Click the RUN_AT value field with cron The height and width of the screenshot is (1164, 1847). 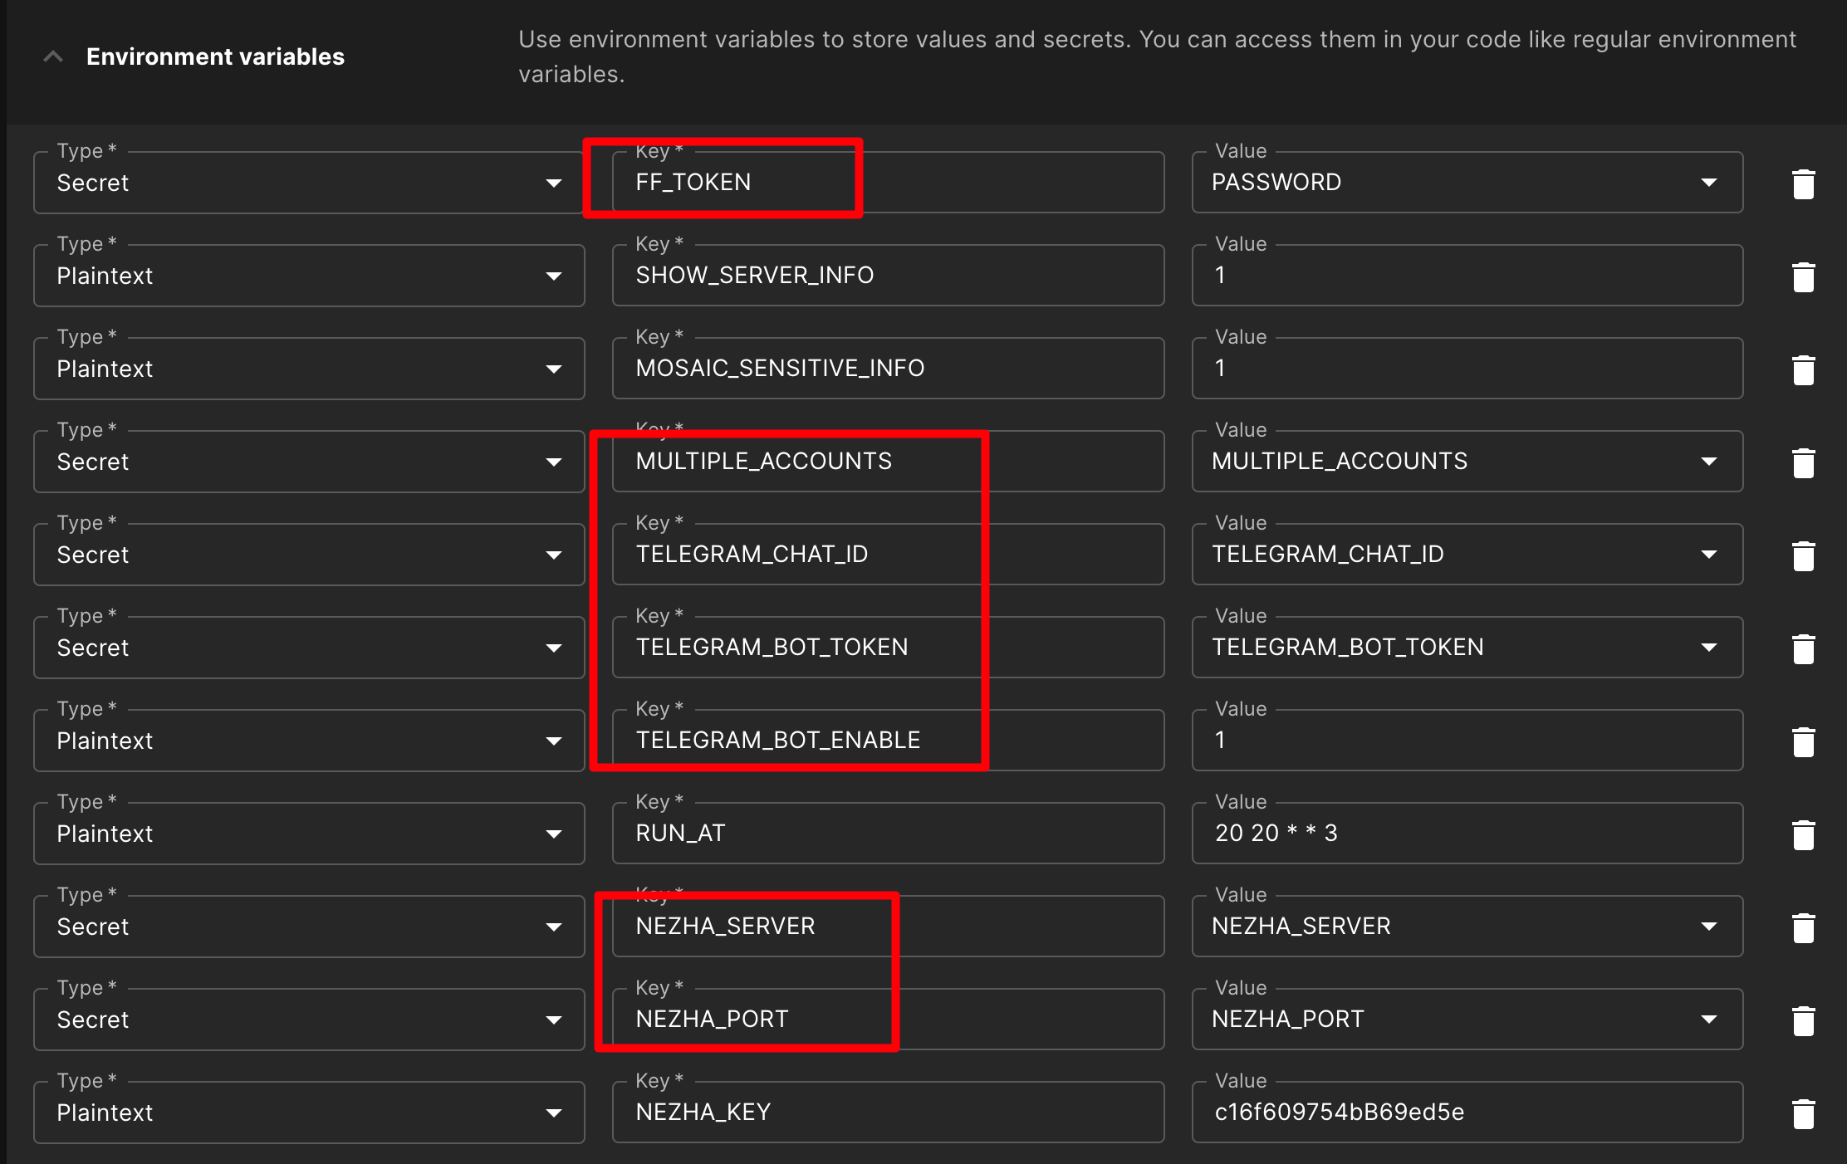(1467, 834)
